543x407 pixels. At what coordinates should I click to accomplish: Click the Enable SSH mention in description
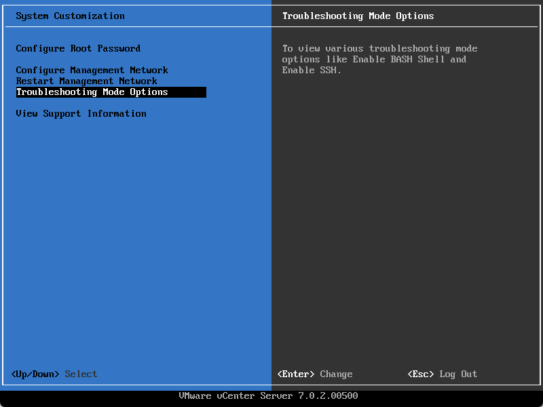312,70
